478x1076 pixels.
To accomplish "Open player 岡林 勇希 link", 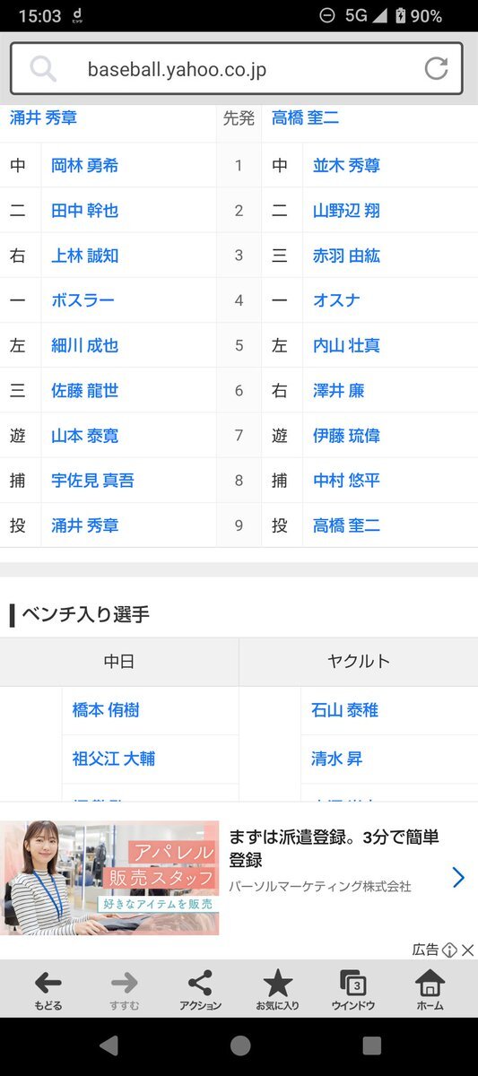I will pos(84,165).
